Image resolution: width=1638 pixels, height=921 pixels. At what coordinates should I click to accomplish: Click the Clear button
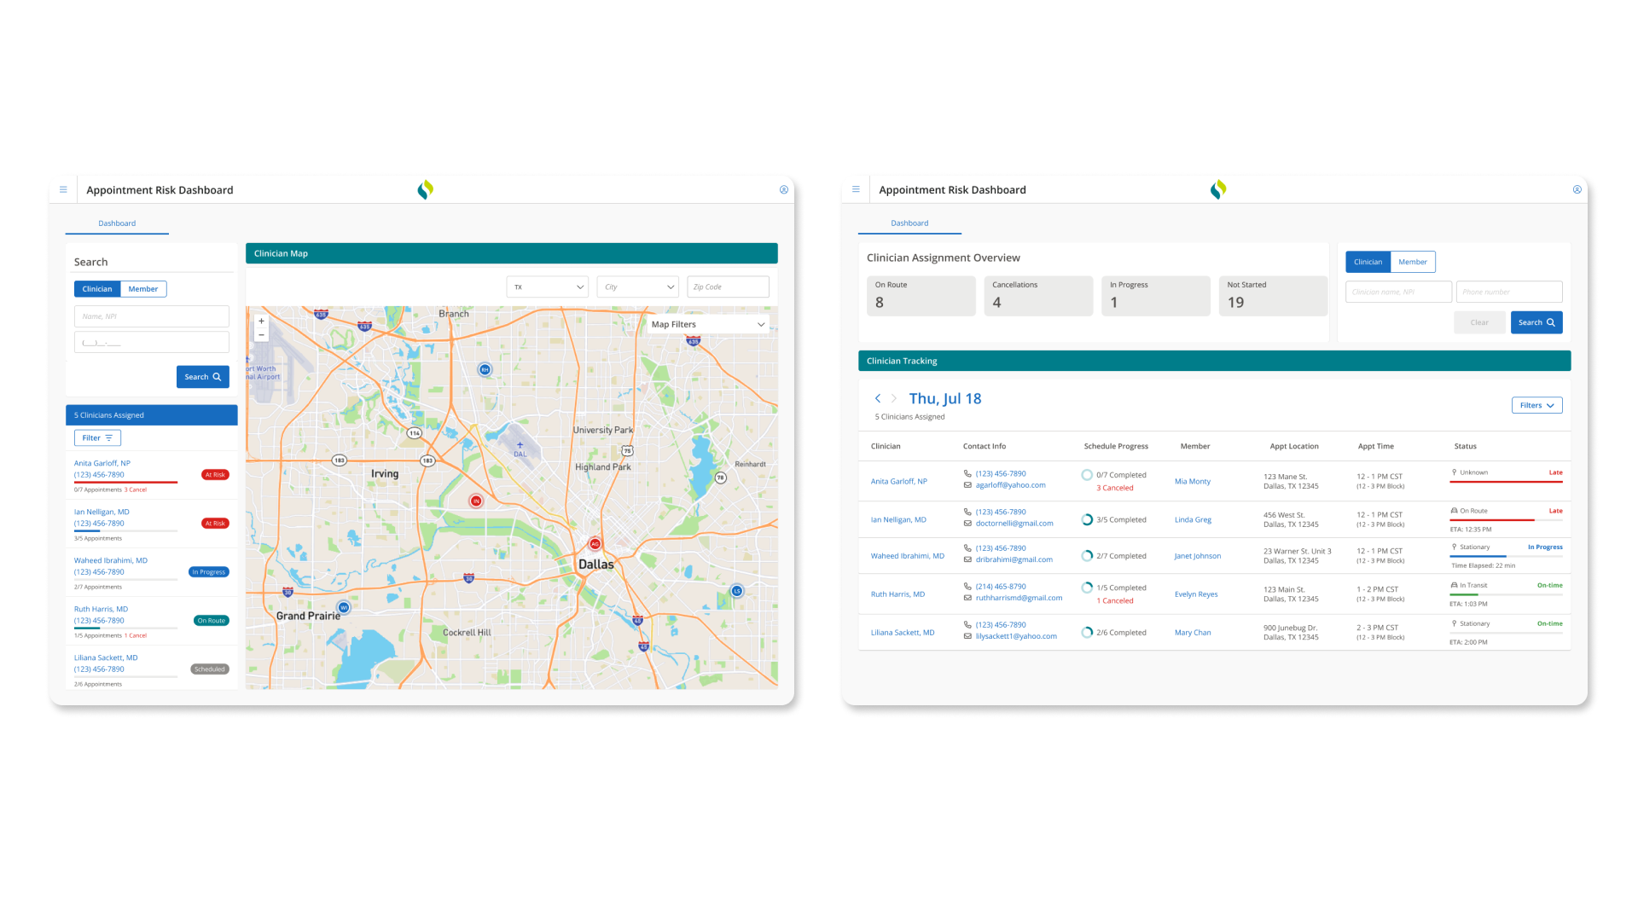click(1479, 322)
